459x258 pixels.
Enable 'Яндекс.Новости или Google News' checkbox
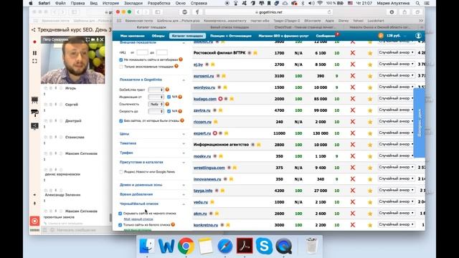click(121, 172)
